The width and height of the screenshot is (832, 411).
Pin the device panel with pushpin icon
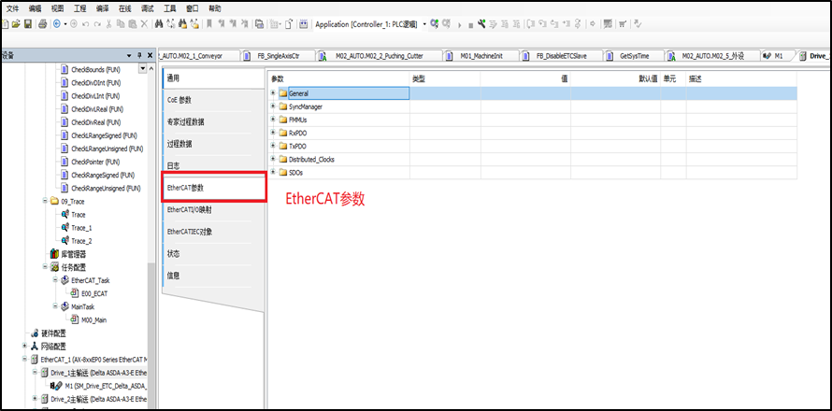click(138, 55)
